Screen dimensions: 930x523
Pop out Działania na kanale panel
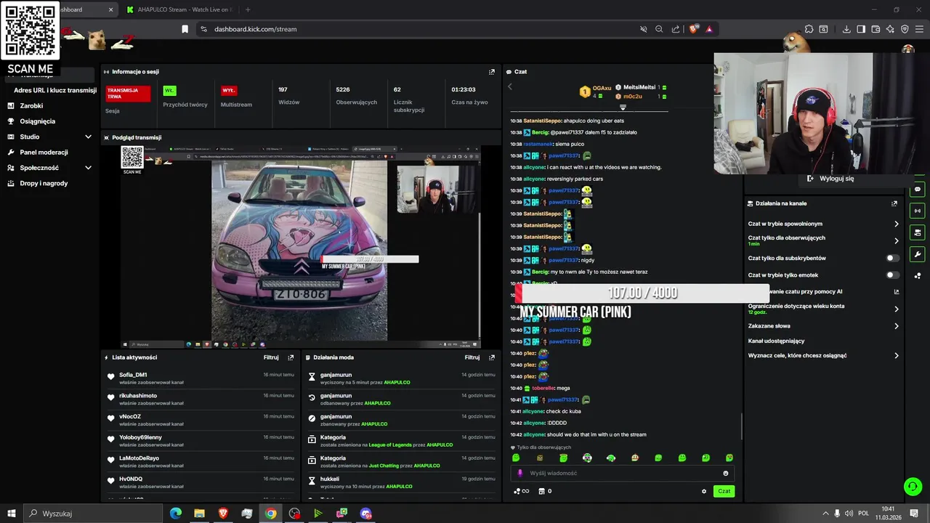tap(894, 203)
